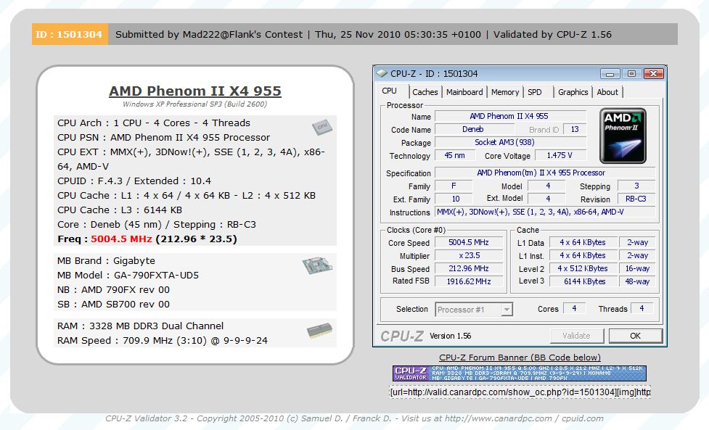Screen dimensions: 709x430
Task: Click the CPU-Z app icon in title bar
Action: [382, 73]
